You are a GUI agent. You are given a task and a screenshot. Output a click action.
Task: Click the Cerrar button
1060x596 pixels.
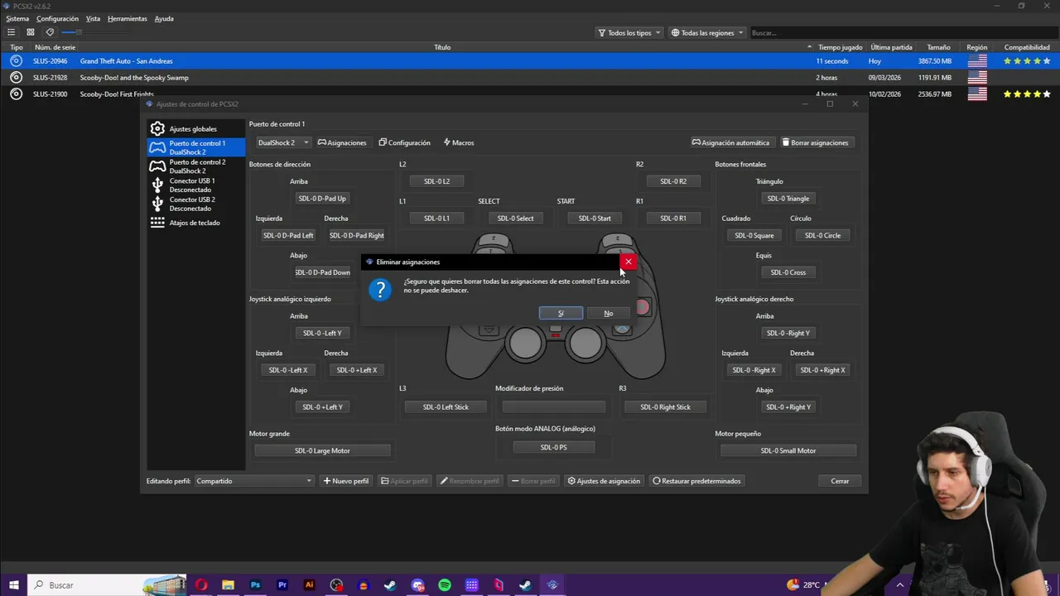(x=840, y=481)
